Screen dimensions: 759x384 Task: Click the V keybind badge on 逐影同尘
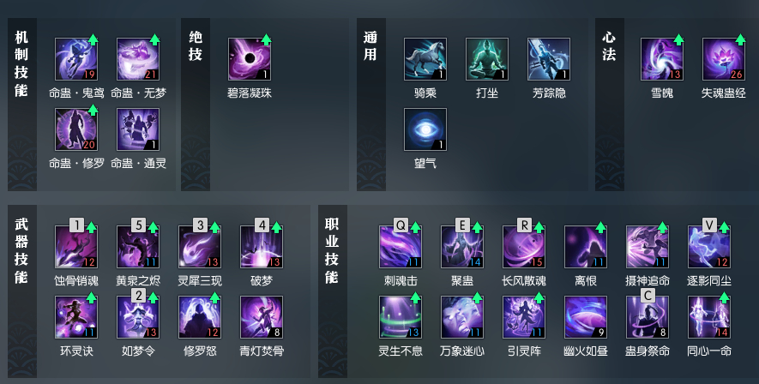pyautogui.click(x=709, y=225)
